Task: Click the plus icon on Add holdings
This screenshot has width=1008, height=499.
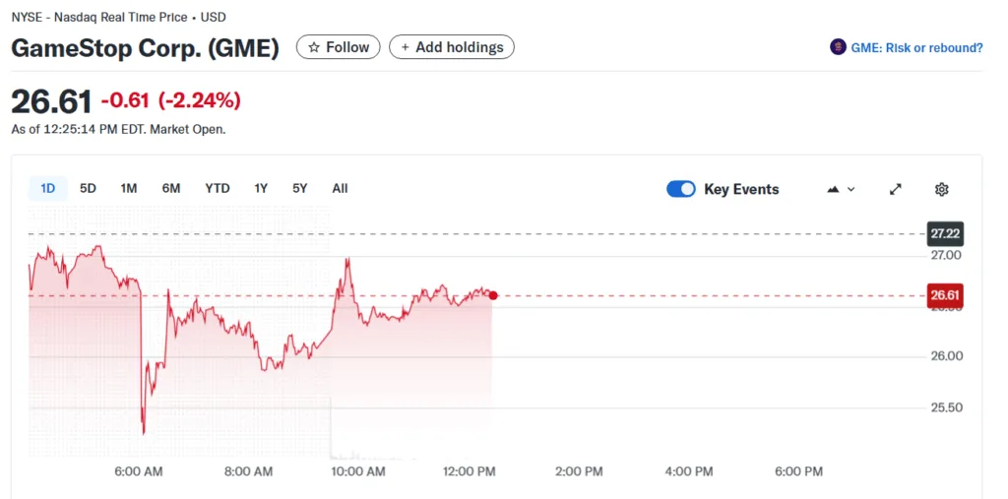Action: (x=405, y=47)
